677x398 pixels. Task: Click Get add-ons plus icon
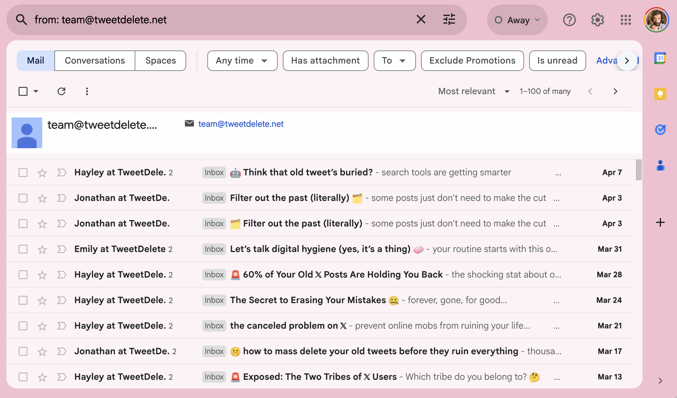[660, 222]
